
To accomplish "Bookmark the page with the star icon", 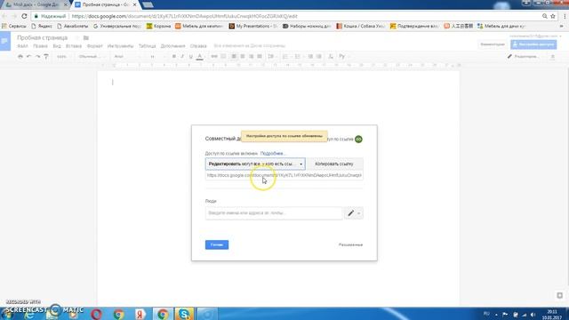I will click(x=553, y=16).
